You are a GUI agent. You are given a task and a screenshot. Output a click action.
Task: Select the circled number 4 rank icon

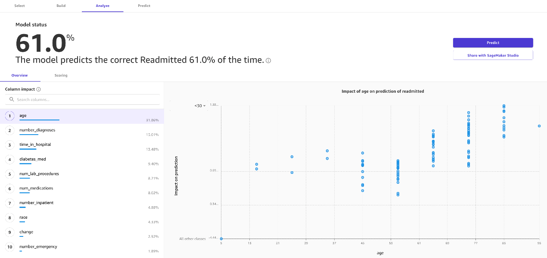9,160
